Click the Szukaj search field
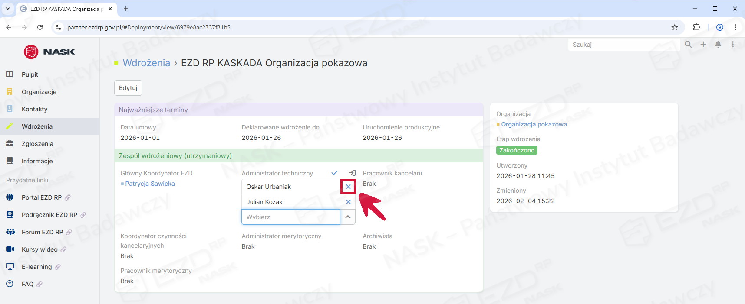 [623, 45]
